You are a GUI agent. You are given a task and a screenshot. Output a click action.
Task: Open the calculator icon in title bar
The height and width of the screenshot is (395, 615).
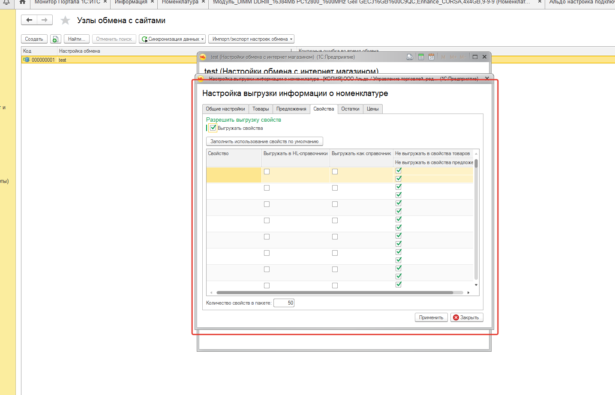pos(421,57)
